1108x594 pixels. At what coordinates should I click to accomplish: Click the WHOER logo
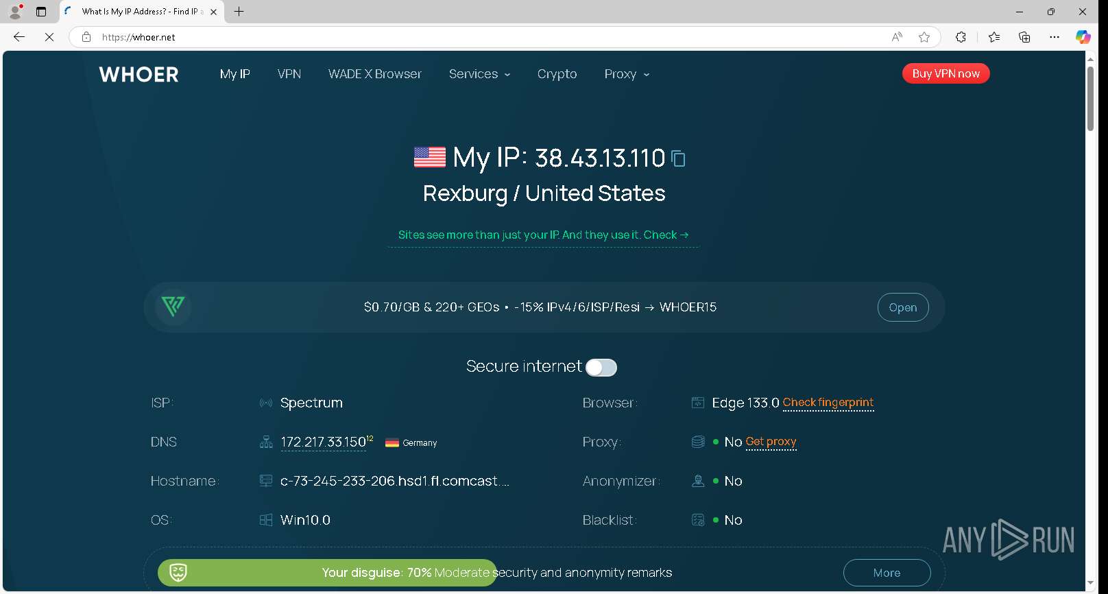138,74
